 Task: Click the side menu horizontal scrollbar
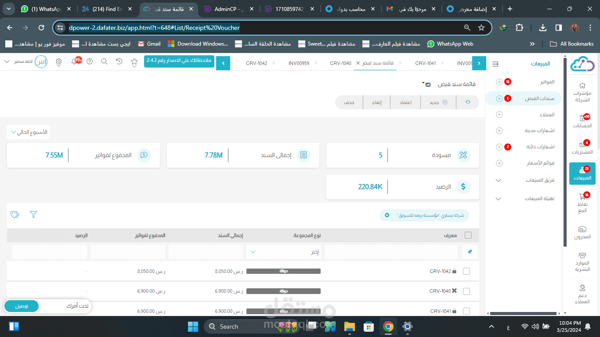(523, 313)
